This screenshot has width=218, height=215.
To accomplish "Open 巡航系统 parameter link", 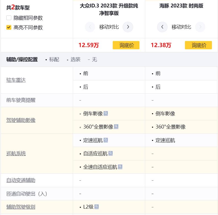I will coord(16,153).
